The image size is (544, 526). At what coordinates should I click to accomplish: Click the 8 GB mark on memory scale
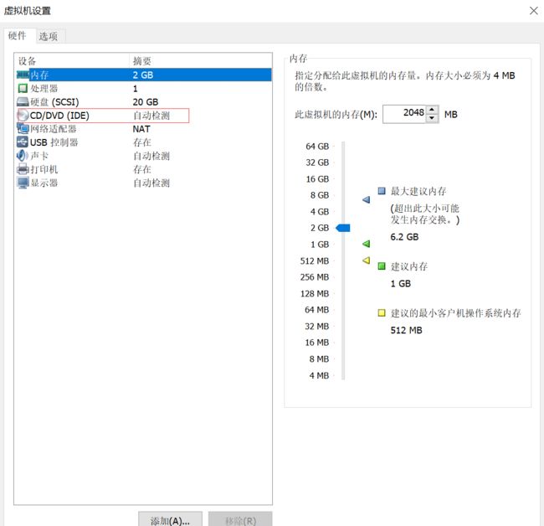pos(318,195)
